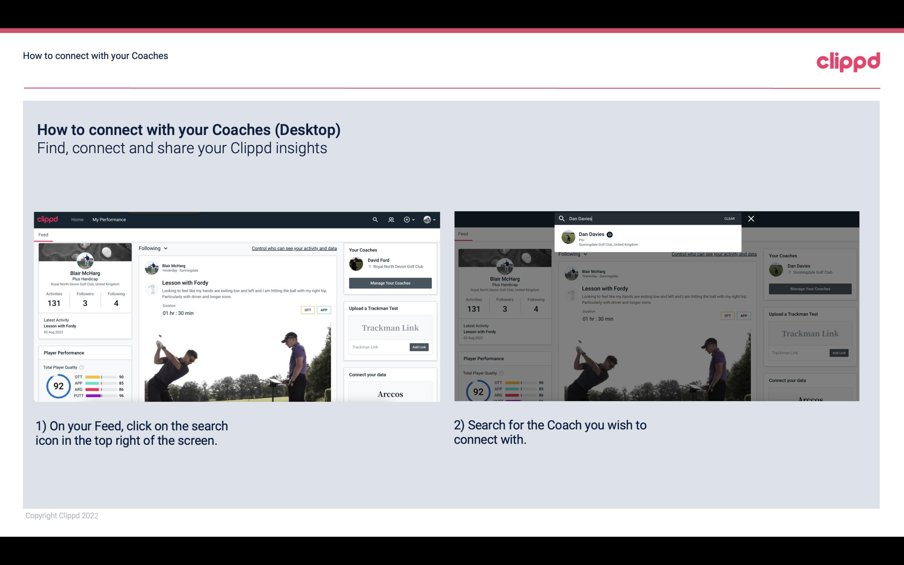Expand the user account dropdown top right

point(430,219)
